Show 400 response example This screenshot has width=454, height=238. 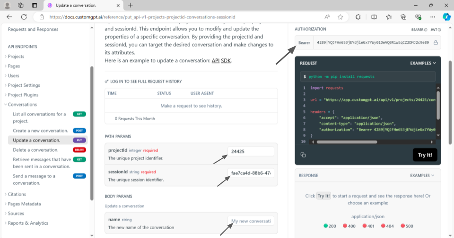[x=349, y=226]
